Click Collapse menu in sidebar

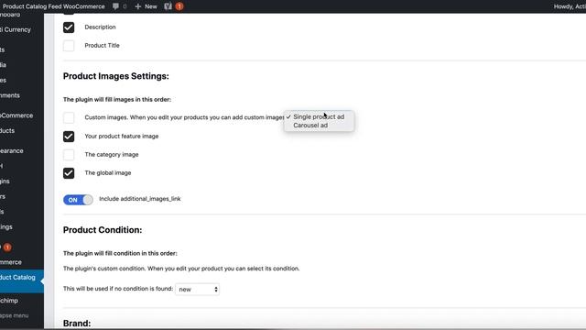[x=15, y=315]
